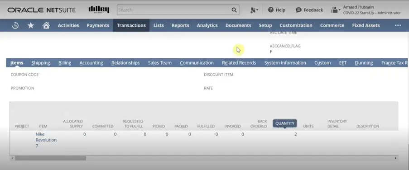Screen dimensions: 409x170
Task: Click the scrollbar left arrow
Action: pyautogui.click(x=12, y=158)
